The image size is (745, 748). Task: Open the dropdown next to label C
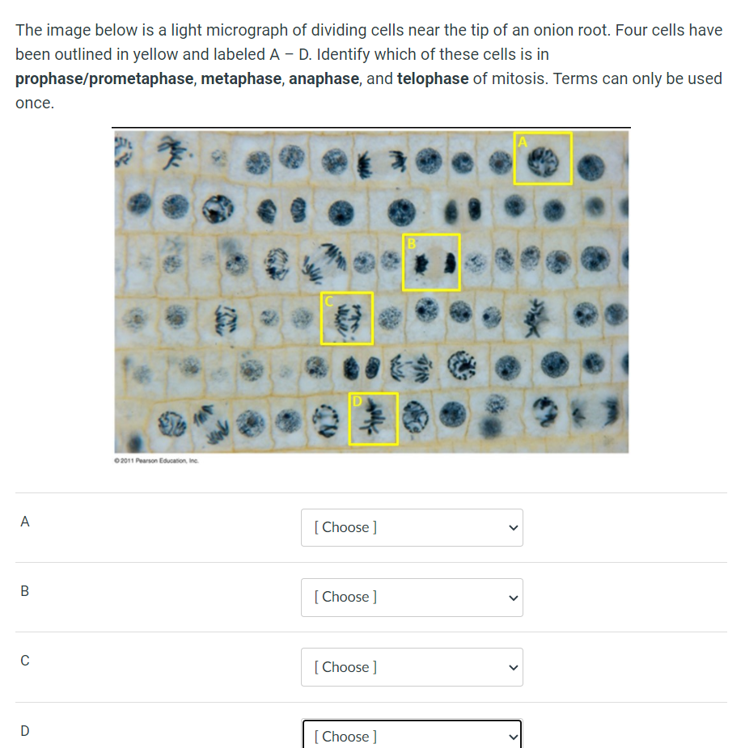[411, 667]
